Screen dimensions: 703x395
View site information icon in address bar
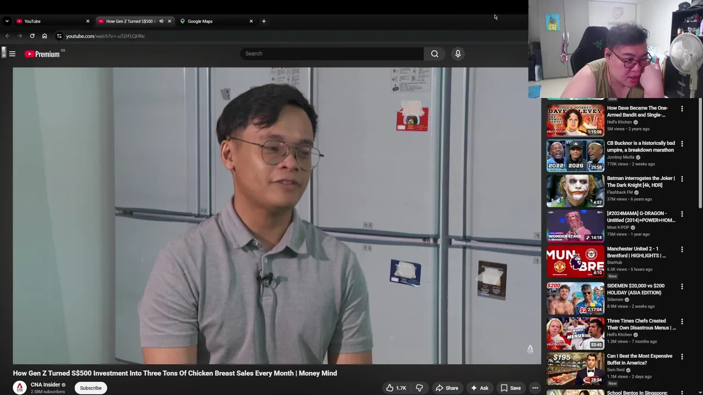[x=59, y=36]
